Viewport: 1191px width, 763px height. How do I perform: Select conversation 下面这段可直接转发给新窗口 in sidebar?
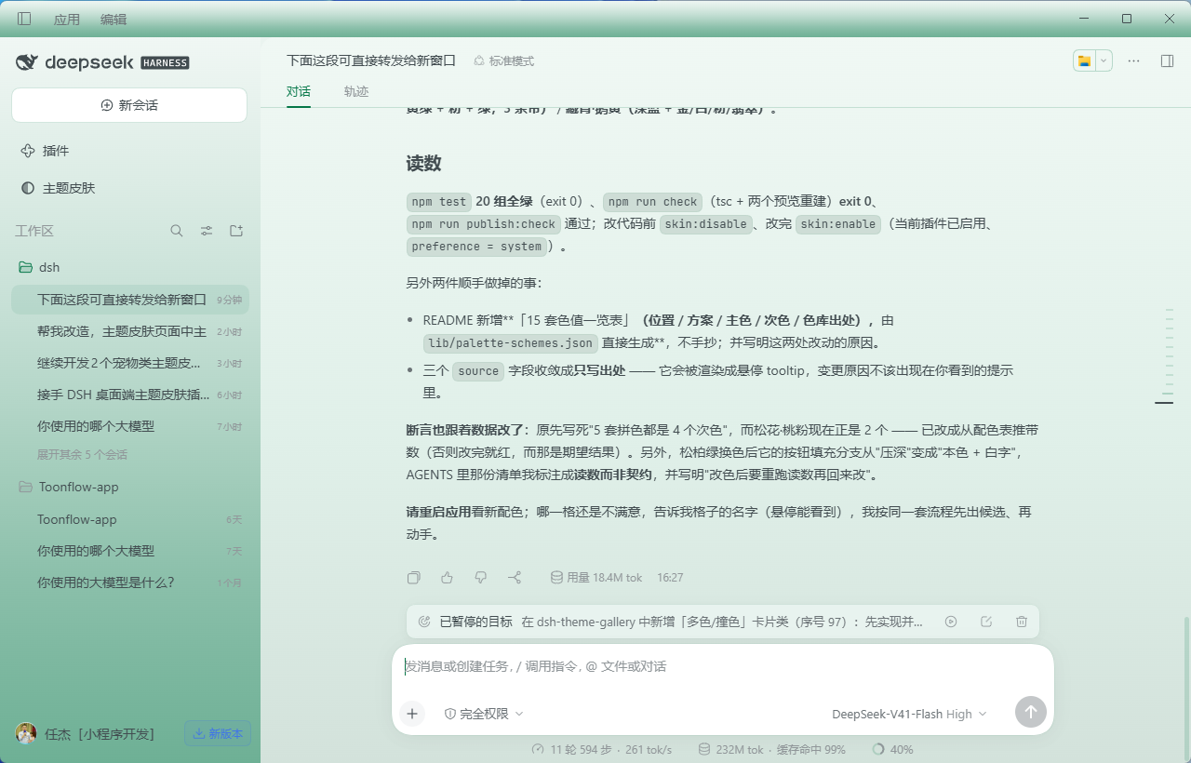click(129, 300)
